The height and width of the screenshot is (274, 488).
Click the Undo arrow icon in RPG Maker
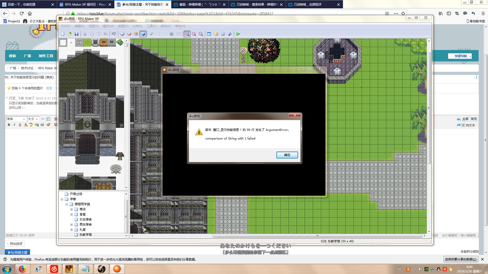pos(114,34)
